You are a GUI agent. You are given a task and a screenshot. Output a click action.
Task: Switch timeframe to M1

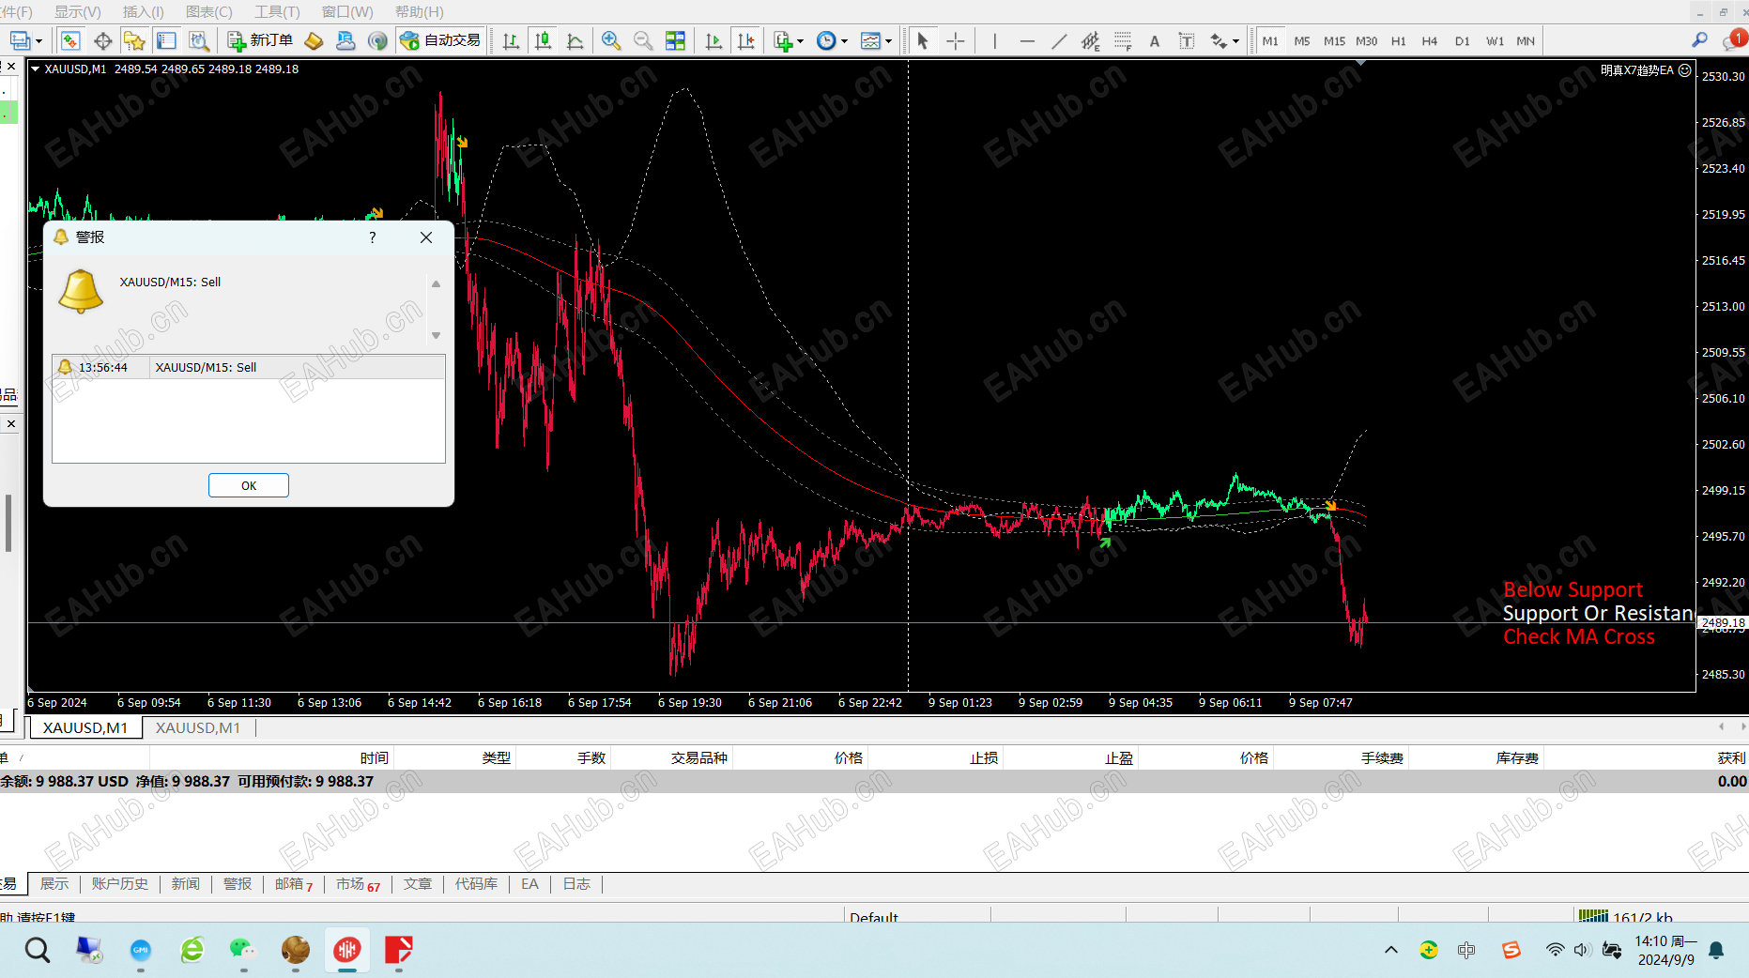coord(1270,41)
